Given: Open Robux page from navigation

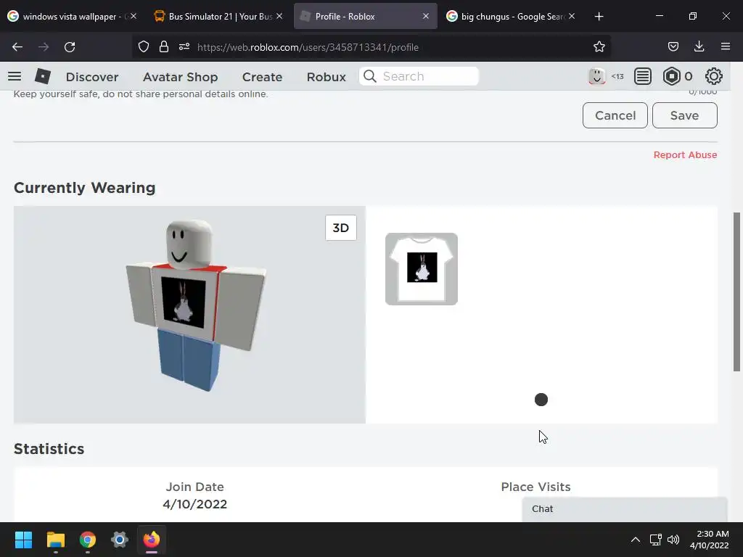Looking at the screenshot, I should (326, 77).
